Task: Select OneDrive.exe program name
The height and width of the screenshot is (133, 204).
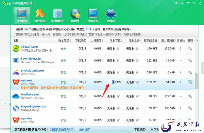Action: click(x=30, y=94)
